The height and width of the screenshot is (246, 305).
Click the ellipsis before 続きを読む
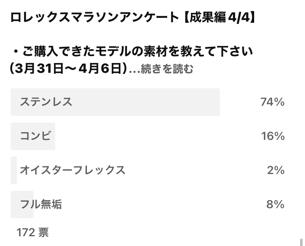(x=135, y=72)
